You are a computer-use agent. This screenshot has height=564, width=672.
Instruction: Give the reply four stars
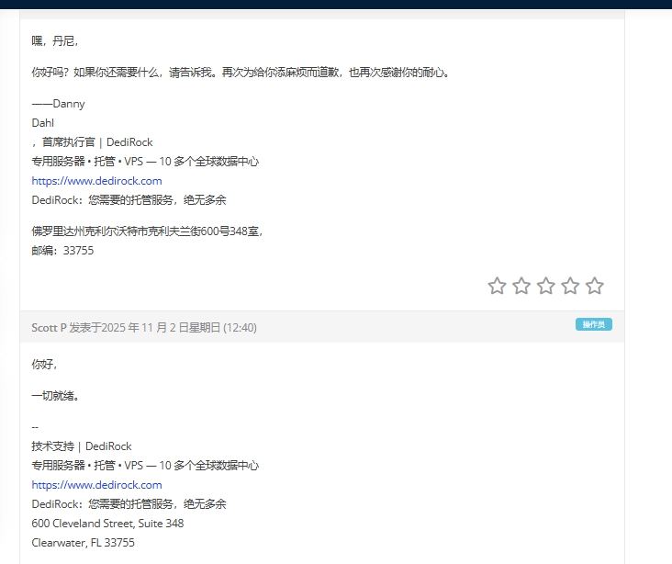tap(570, 286)
